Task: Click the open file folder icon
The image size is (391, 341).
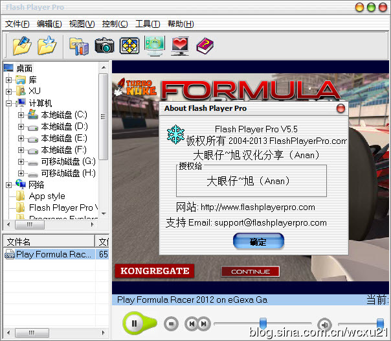Action: point(21,45)
